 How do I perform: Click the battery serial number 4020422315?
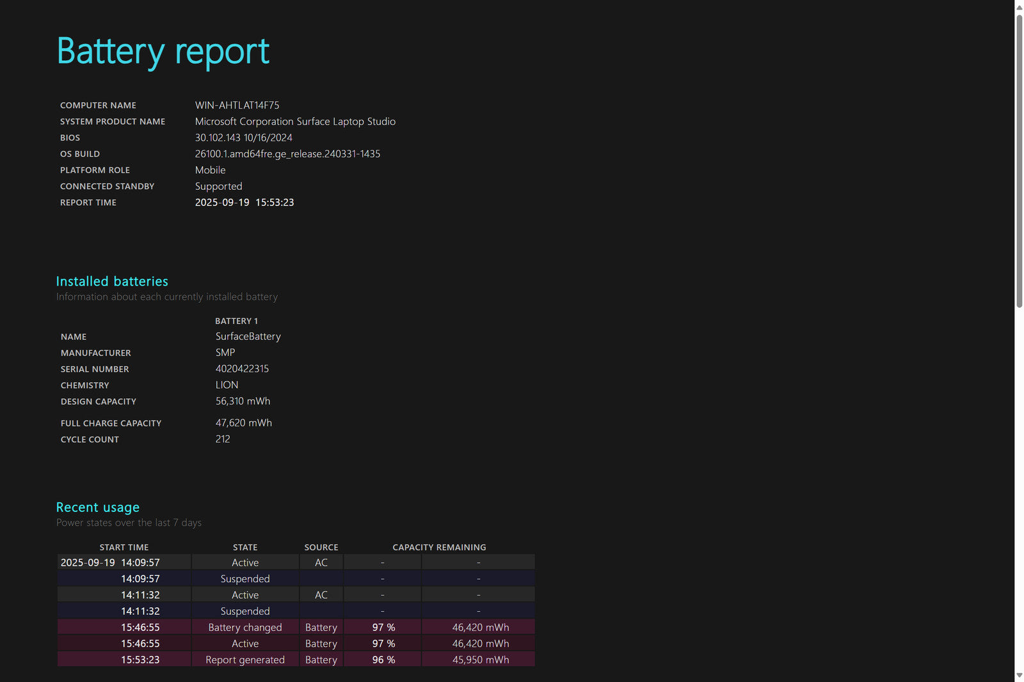242,369
